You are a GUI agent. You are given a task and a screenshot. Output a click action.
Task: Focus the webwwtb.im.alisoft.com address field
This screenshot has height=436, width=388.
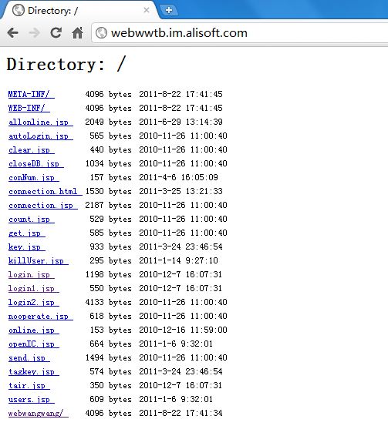240,33
